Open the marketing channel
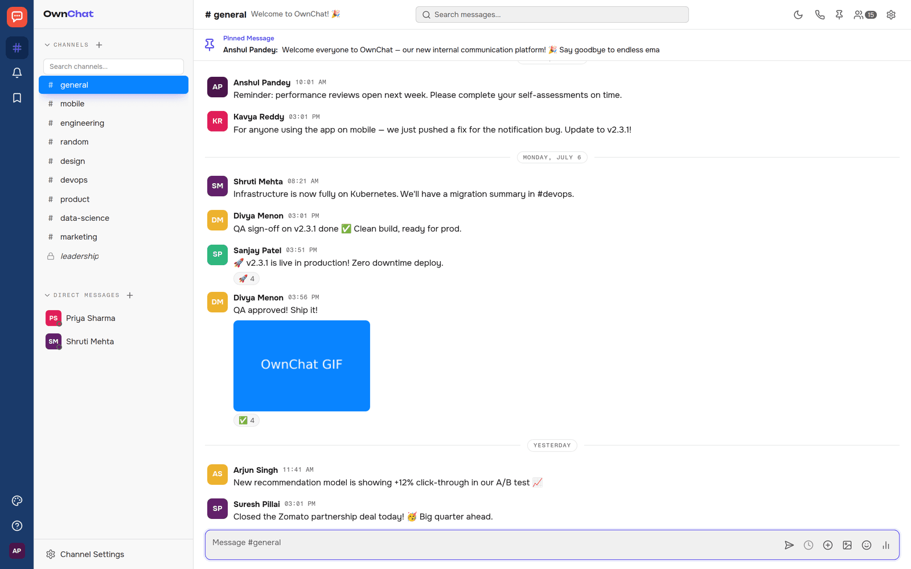The width and height of the screenshot is (911, 569). click(x=113, y=237)
